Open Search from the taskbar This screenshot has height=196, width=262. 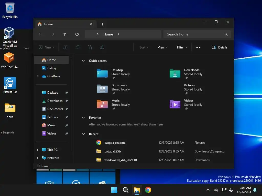click(x=125, y=190)
